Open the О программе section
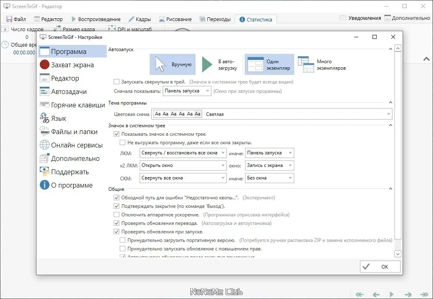 click(72, 185)
